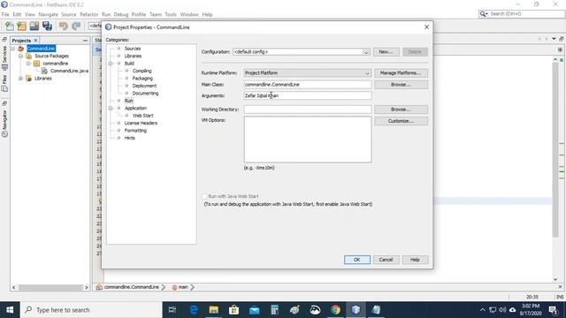Select the Packaging category
Image resolution: width=566 pixels, height=318 pixels.
[x=142, y=79]
